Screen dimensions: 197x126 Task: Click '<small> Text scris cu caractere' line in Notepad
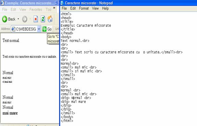click(x=122, y=52)
